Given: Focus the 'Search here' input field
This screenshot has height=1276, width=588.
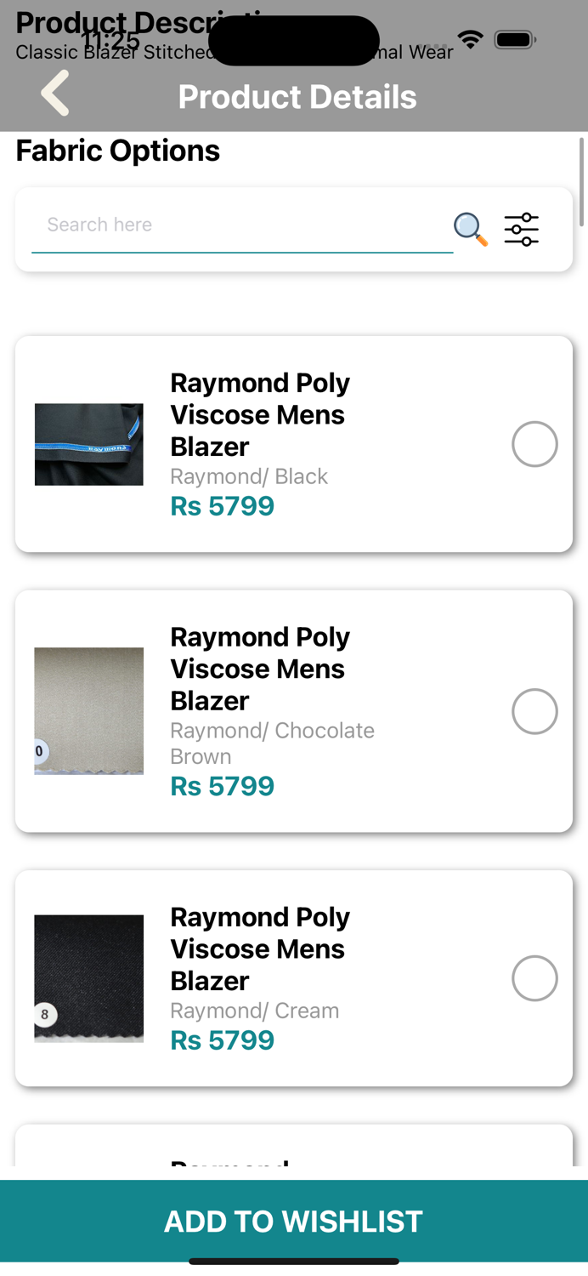Looking at the screenshot, I should (x=242, y=225).
